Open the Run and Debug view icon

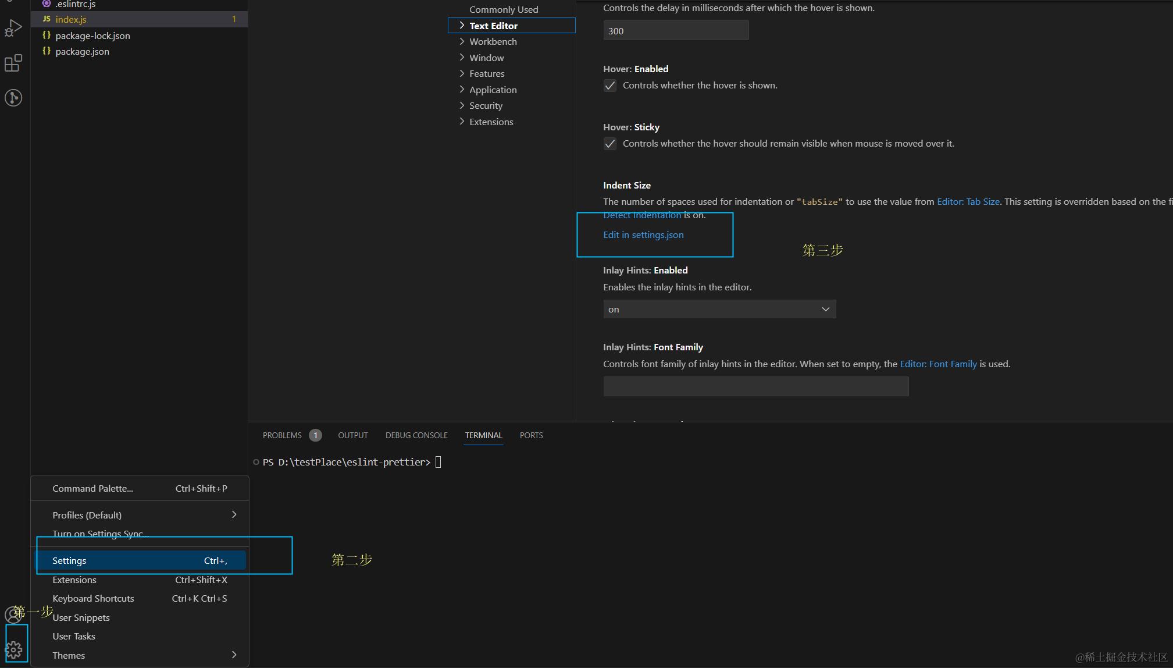click(13, 28)
